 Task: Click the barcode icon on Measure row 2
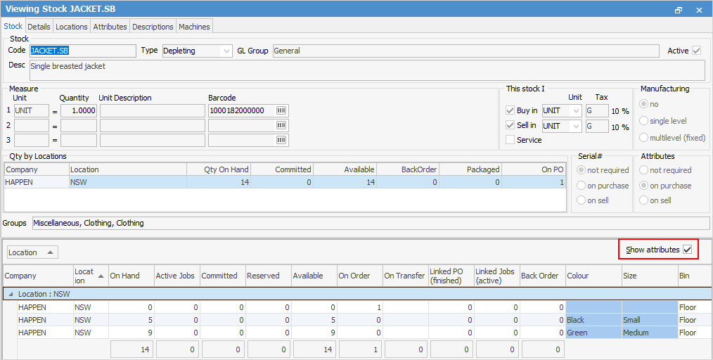click(x=281, y=125)
